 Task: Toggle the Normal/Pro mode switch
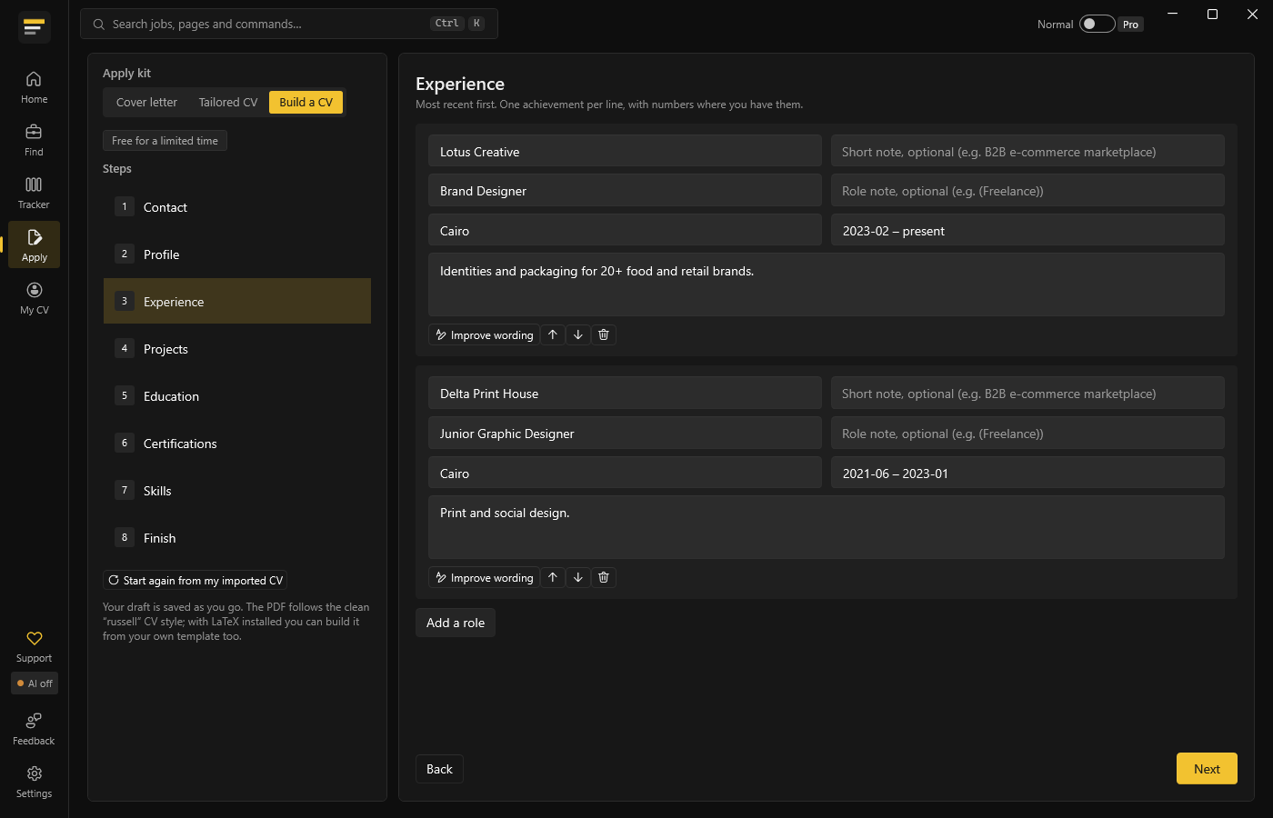point(1097,24)
